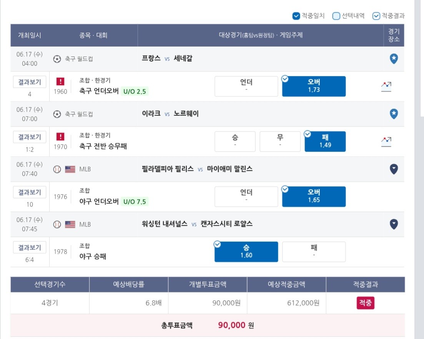Click the soccer ball icon beside 프랑스 match
Viewport: 424px width, 339px height.
tap(57, 59)
